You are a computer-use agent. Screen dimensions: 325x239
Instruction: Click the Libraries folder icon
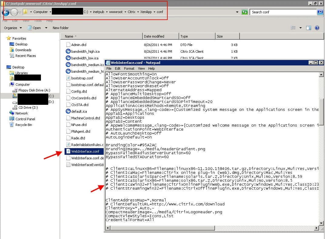(x=12, y=73)
